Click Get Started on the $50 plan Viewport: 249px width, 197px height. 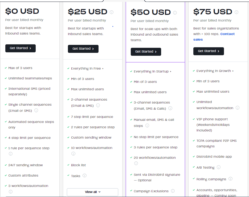tap(146, 52)
